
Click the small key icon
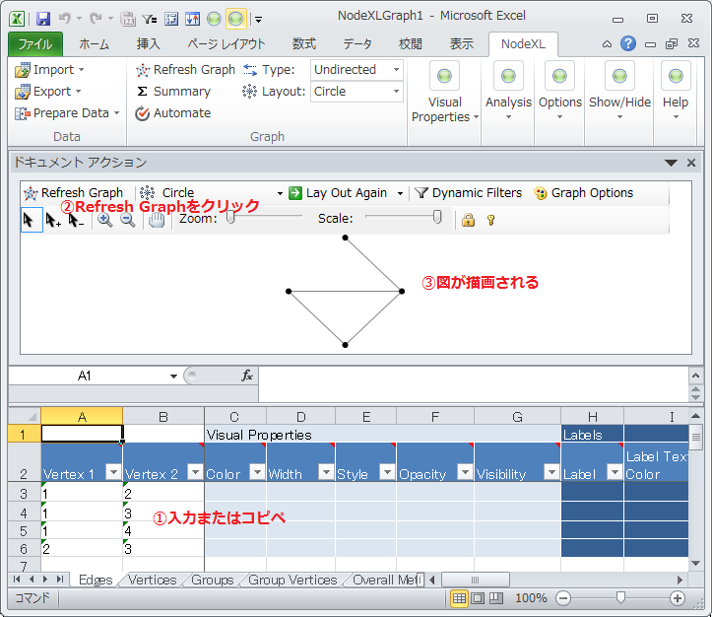[x=490, y=220]
